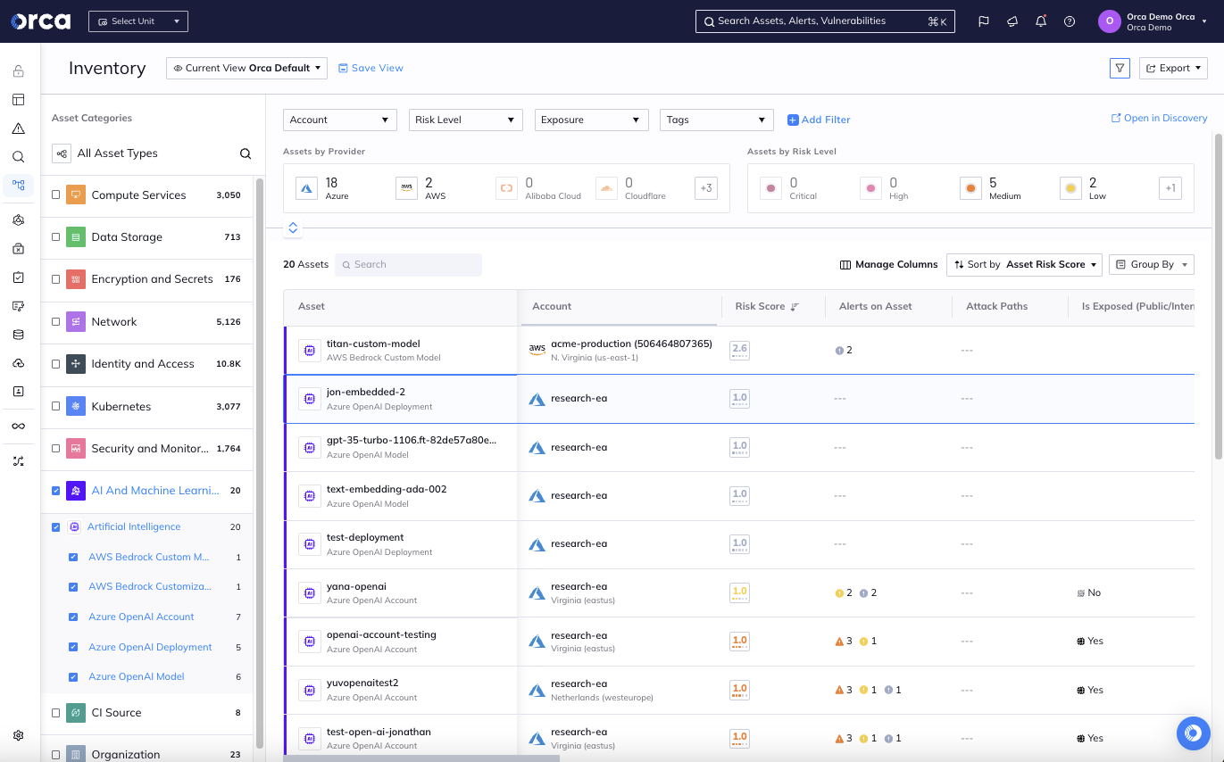The width and height of the screenshot is (1224, 762).
Task: Open the Risk Level filter dropdown
Action: click(465, 120)
